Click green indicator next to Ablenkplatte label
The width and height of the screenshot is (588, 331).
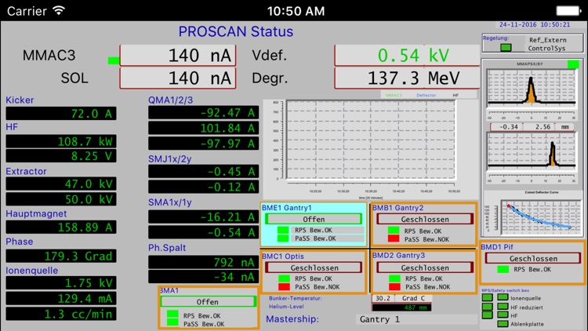(503, 323)
